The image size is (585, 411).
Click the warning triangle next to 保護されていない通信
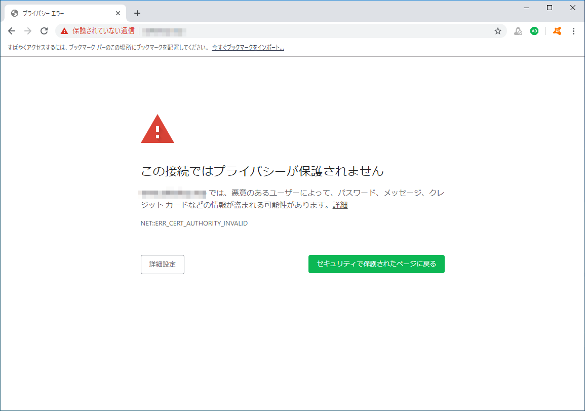[x=64, y=31]
